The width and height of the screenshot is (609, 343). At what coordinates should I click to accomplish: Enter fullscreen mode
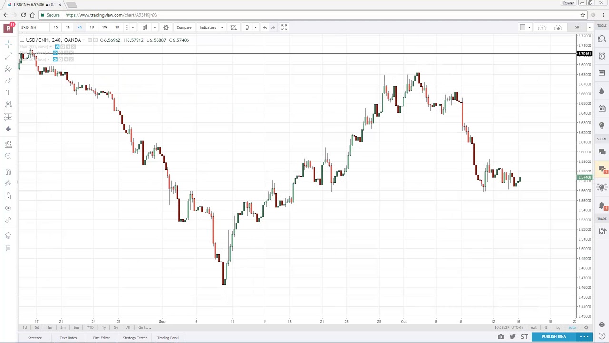pos(284,27)
